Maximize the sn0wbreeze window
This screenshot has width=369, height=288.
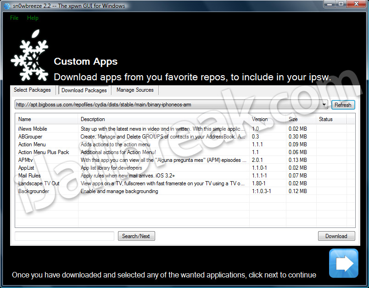click(x=341, y=4)
